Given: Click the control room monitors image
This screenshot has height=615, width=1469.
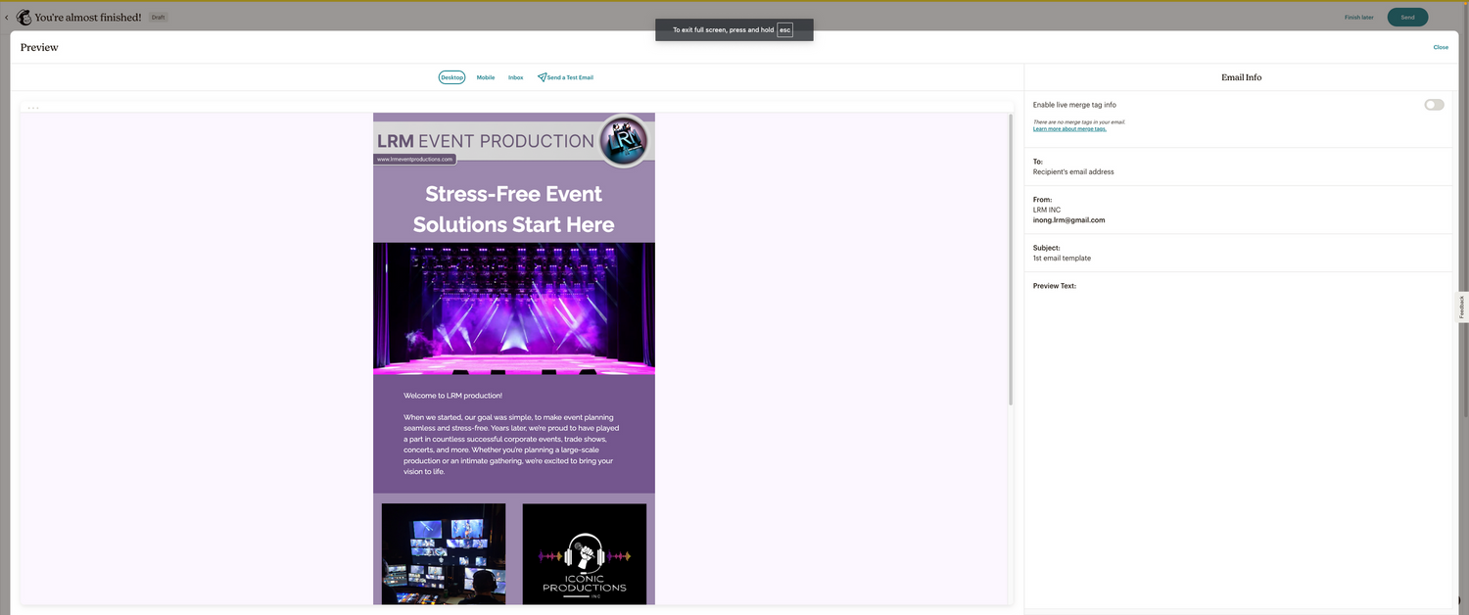Looking at the screenshot, I should point(444,553).
